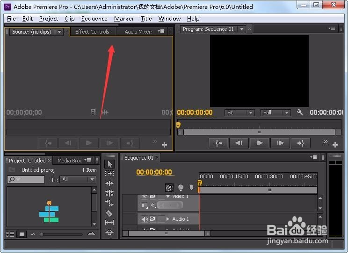Open the Full playback resolution dropdown
Image resolution: width=348 pixels, height=253 pixels.
[275, 112]
